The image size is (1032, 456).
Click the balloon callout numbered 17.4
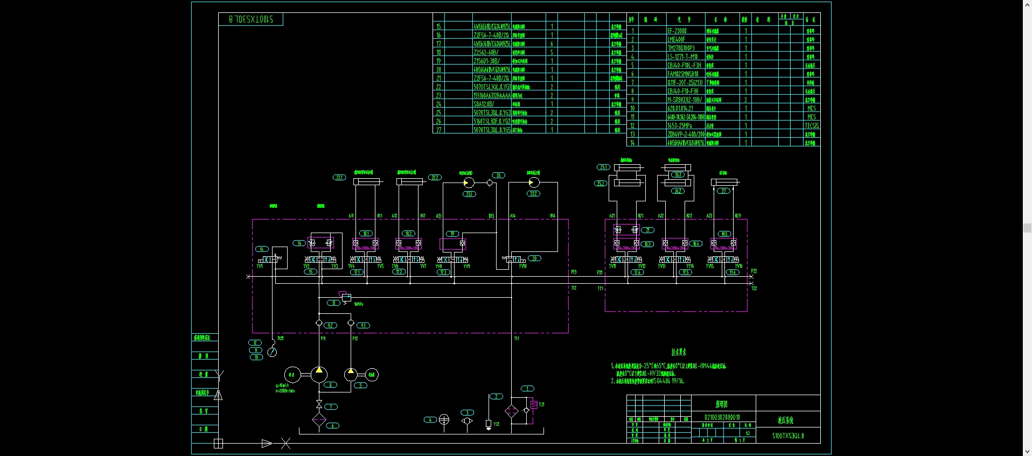(637, 272)
